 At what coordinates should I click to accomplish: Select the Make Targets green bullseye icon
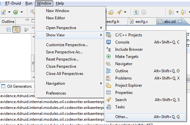coord(108,57)
